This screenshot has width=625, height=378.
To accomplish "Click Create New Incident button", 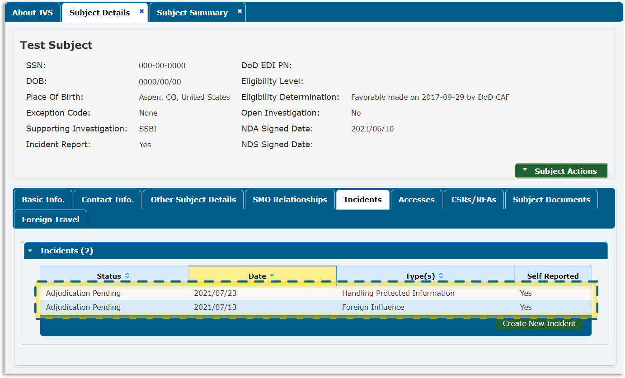I will (539, 323).
